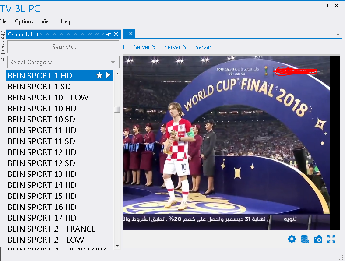This screenshot has width=345, height=261.
Task: Open the File menu
Action: click(3, 21)
